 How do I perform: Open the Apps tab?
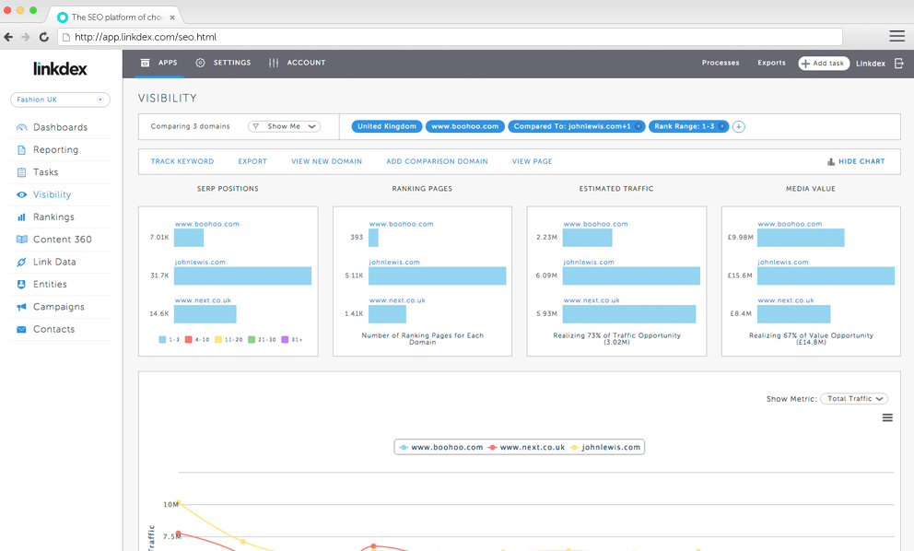click(x=159, y=63)
